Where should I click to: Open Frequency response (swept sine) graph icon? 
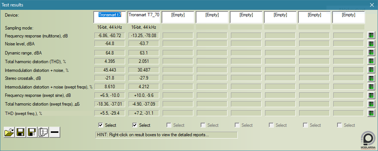click(x=371, y=95)
